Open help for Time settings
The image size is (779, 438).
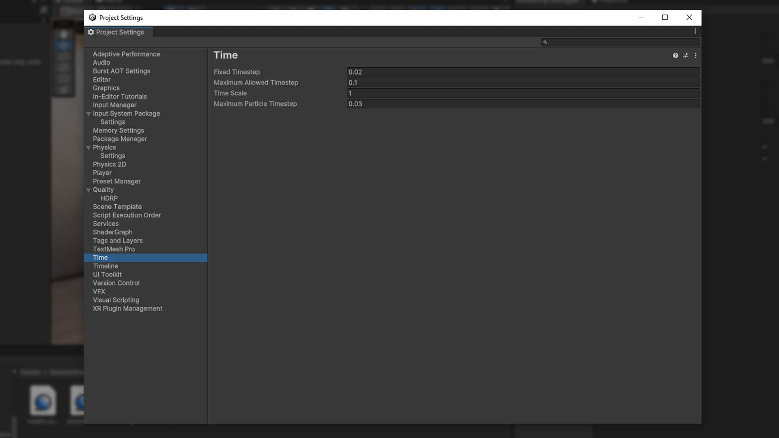[676, 55]
